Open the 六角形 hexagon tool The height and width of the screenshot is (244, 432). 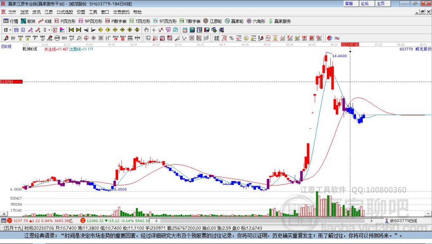point(256,21)
